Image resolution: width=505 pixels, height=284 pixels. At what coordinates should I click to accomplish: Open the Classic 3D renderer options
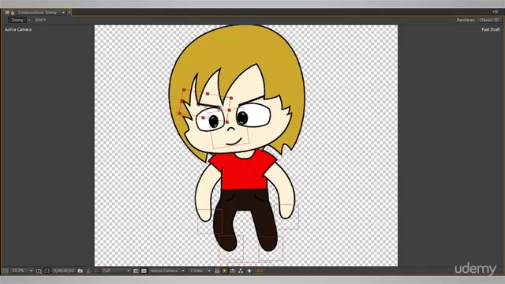pos(489,20)
